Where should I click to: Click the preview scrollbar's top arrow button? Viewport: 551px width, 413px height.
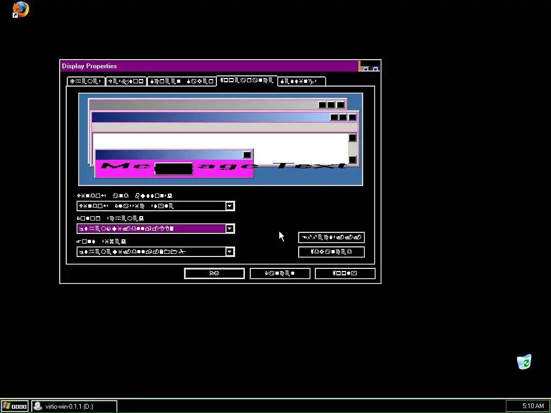352,138
